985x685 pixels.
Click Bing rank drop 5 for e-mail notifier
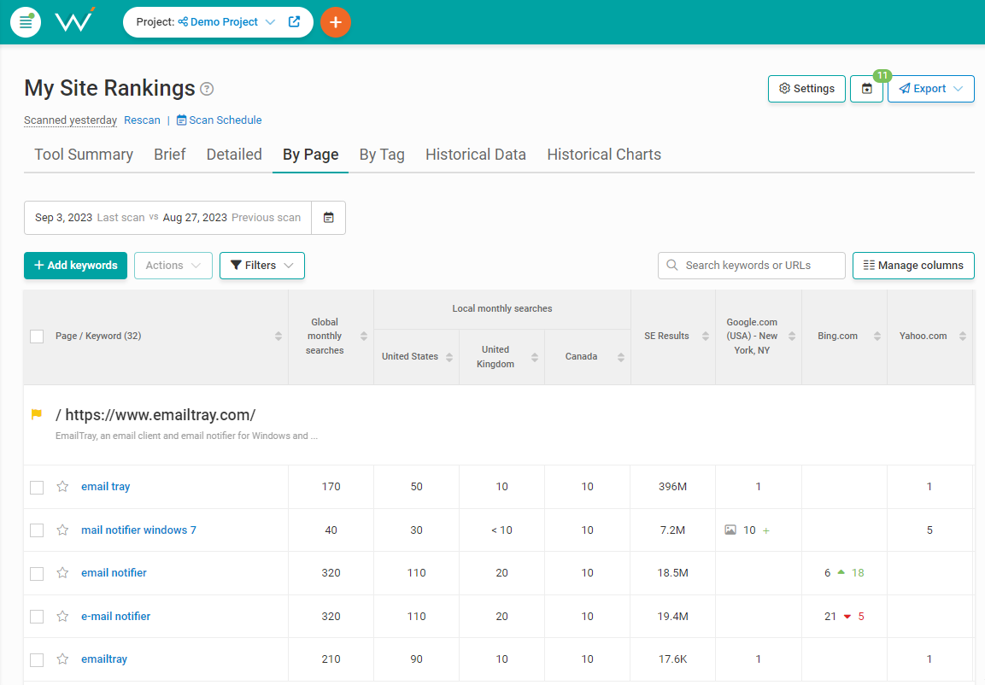coord(860,617)
